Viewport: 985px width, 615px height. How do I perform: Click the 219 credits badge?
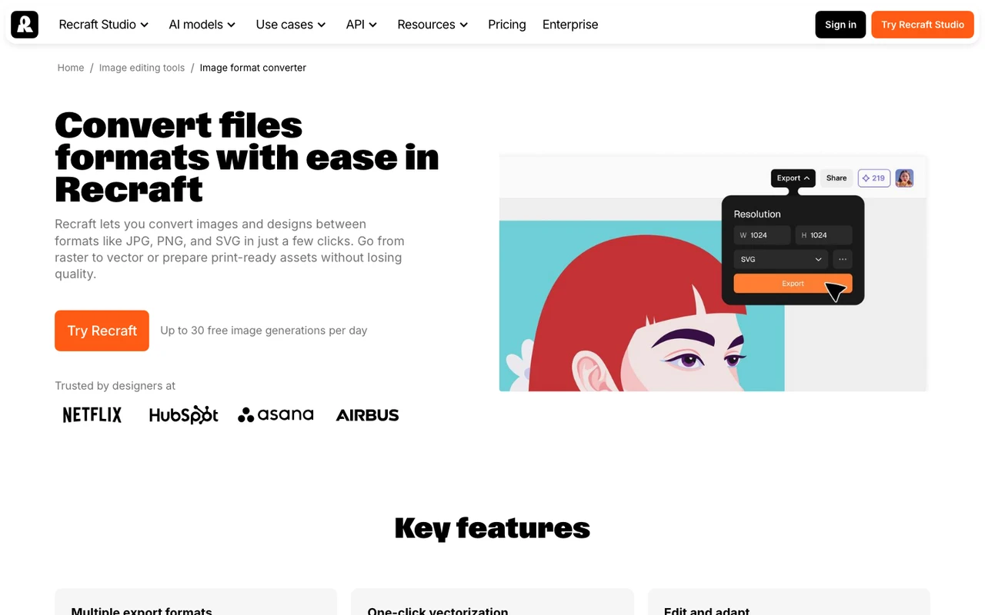click(x=874, y=178)
